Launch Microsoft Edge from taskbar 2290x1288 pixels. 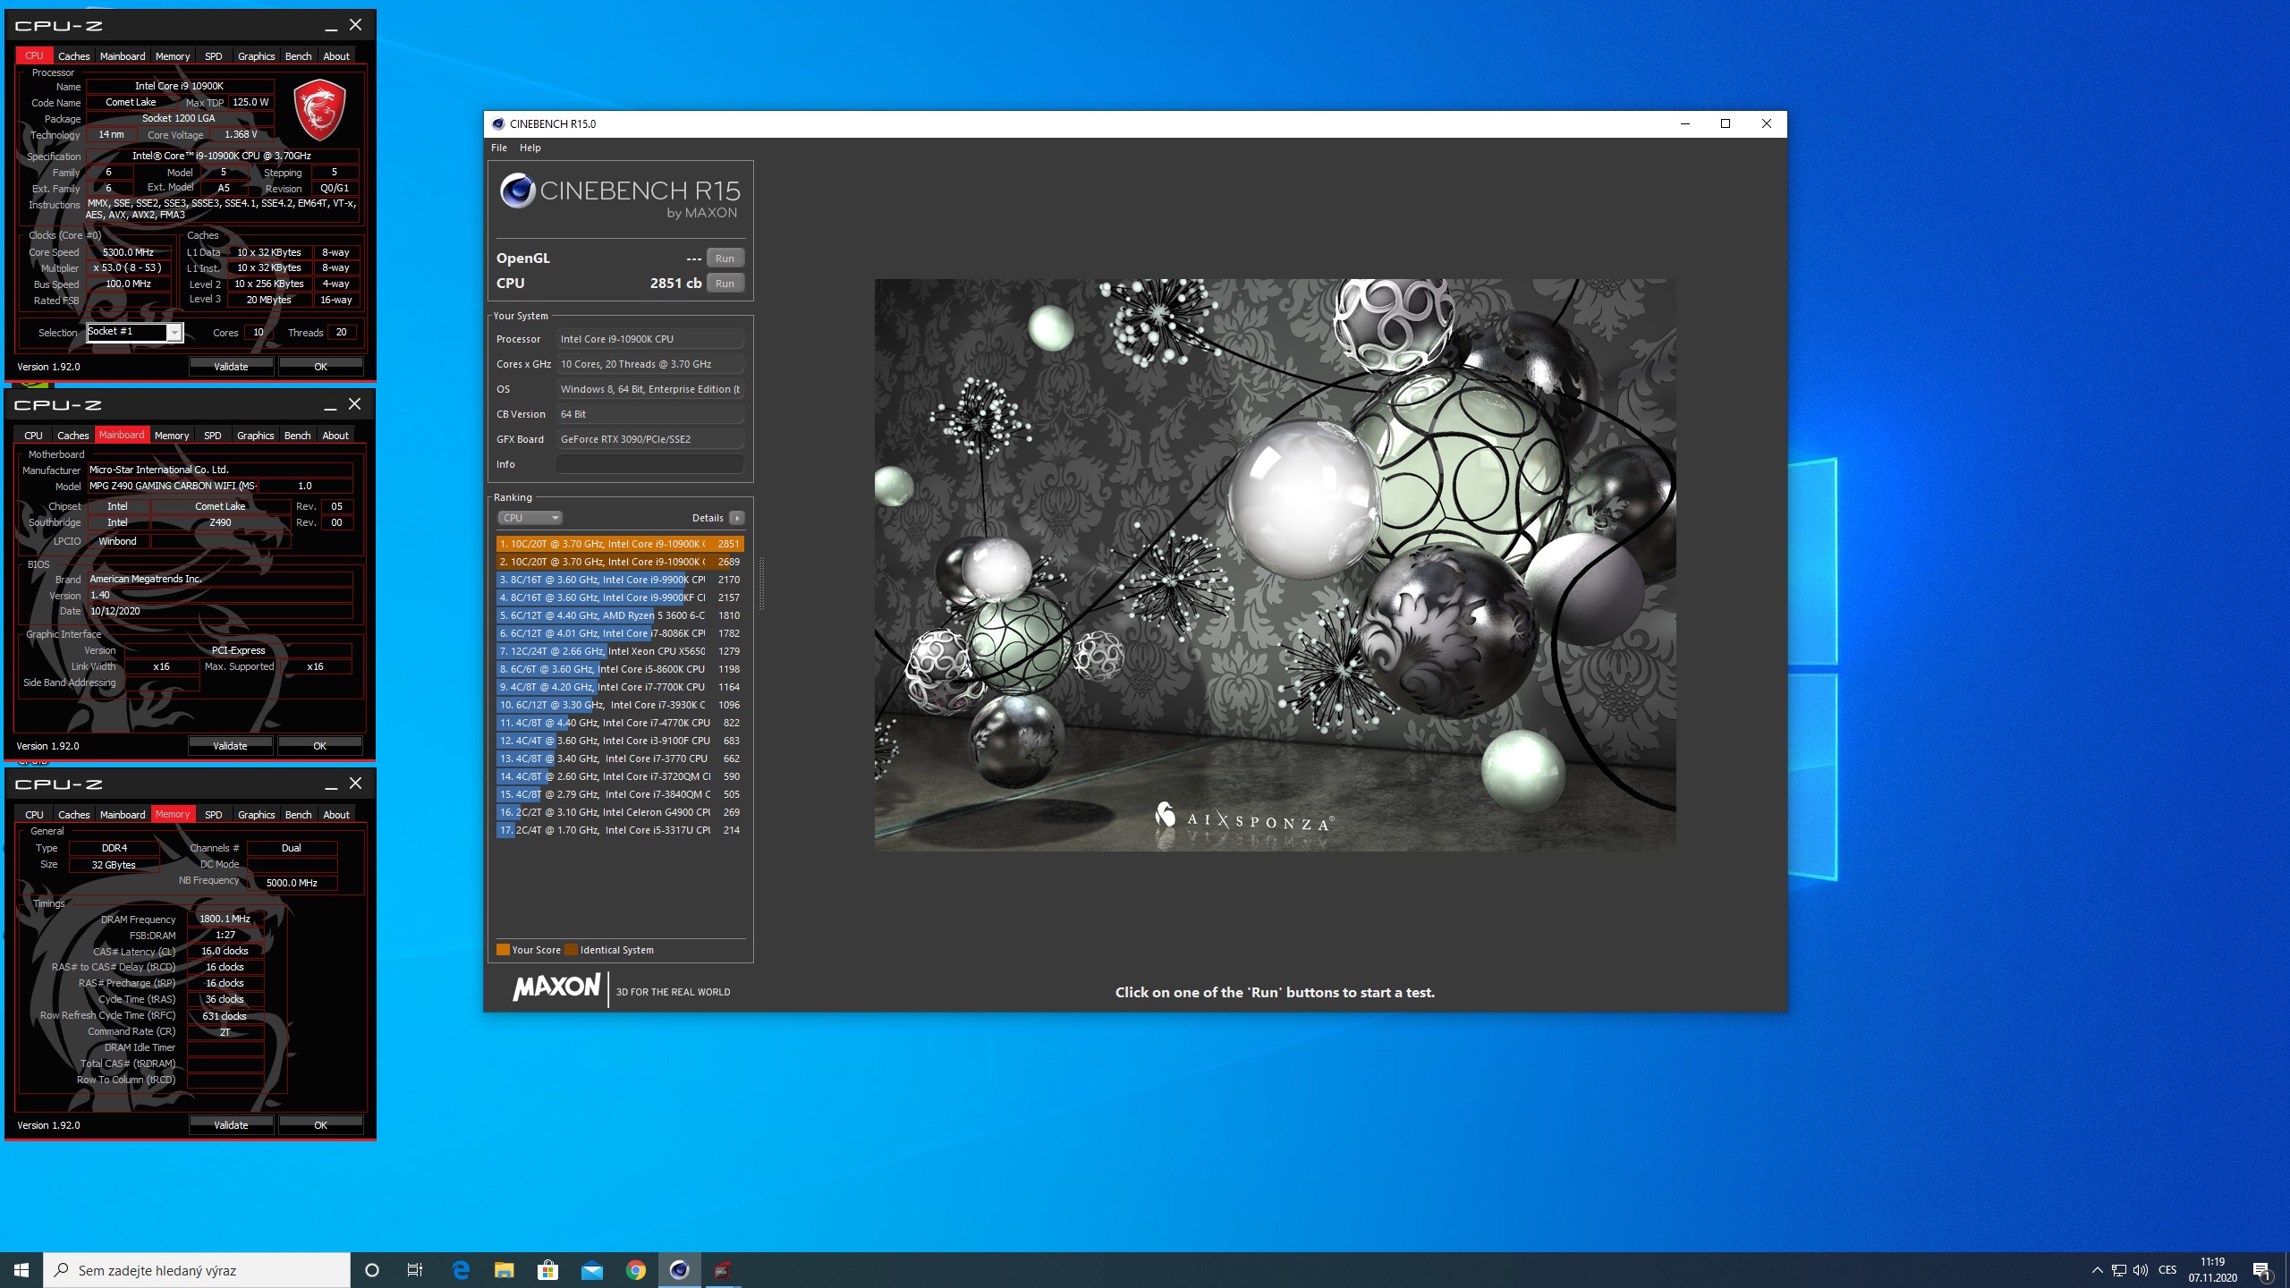coord(461,1270)
